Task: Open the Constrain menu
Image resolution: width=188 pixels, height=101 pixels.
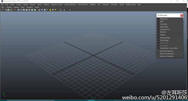Action: pyautogui.click(x=106, y=5)
